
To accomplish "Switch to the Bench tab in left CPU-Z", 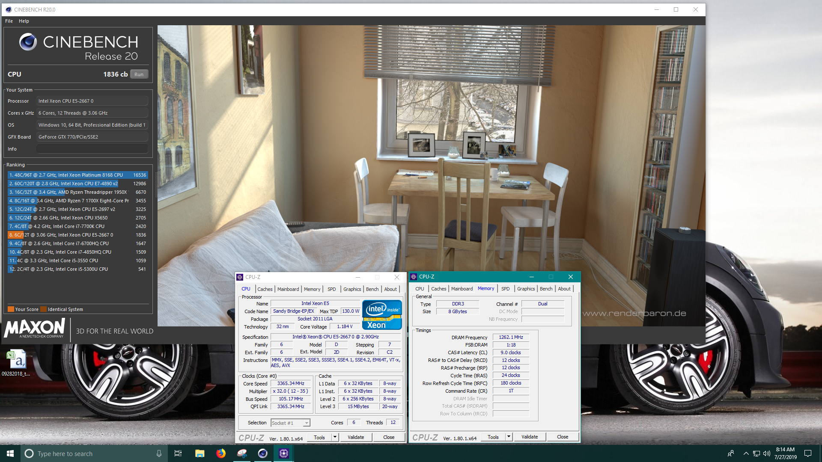I will pos(372,289).
